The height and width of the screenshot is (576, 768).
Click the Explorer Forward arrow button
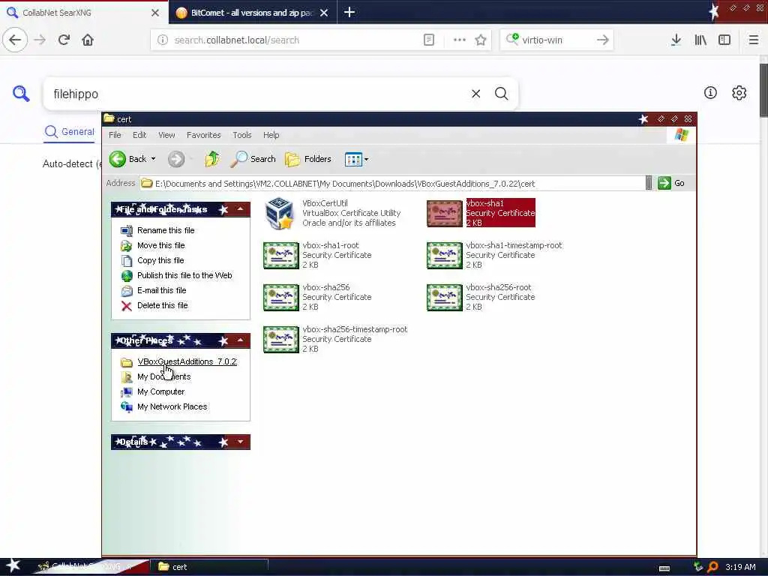(176, 159)
